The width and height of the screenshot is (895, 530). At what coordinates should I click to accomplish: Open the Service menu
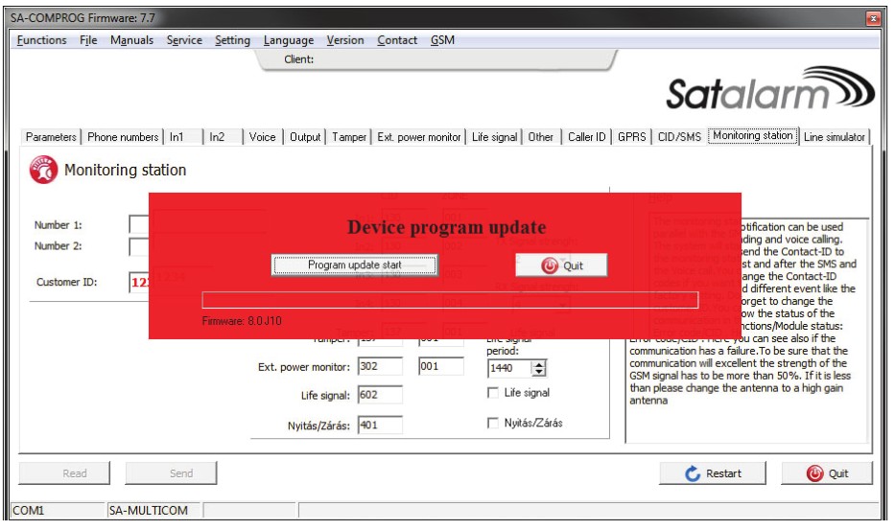click(x=184, y=40)
